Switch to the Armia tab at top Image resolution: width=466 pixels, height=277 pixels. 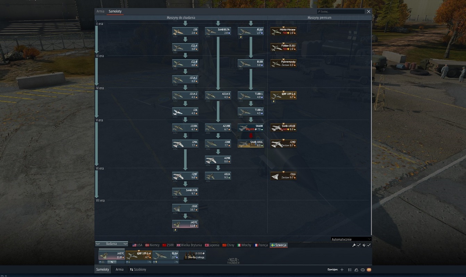pyautogui.click(x=100, y=11)
